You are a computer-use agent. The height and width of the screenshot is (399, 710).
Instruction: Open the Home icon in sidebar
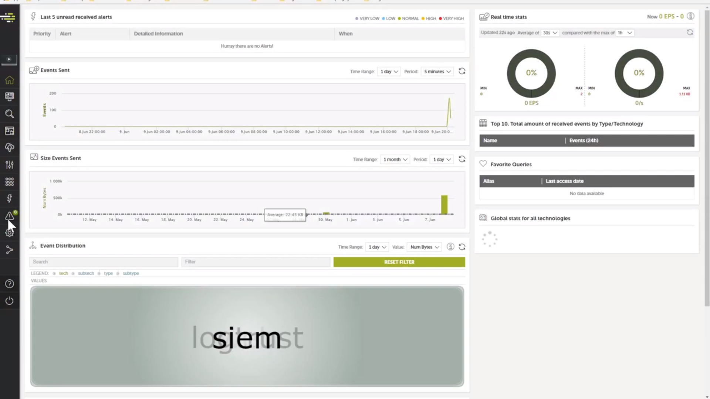click(10, 80)
